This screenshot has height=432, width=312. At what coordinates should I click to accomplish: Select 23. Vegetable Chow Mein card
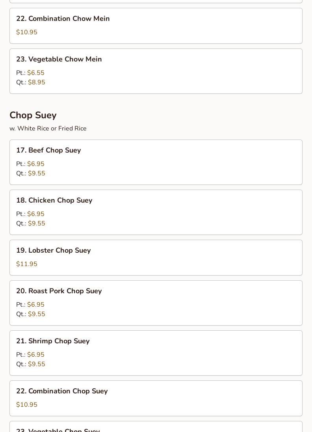point(156,71)
